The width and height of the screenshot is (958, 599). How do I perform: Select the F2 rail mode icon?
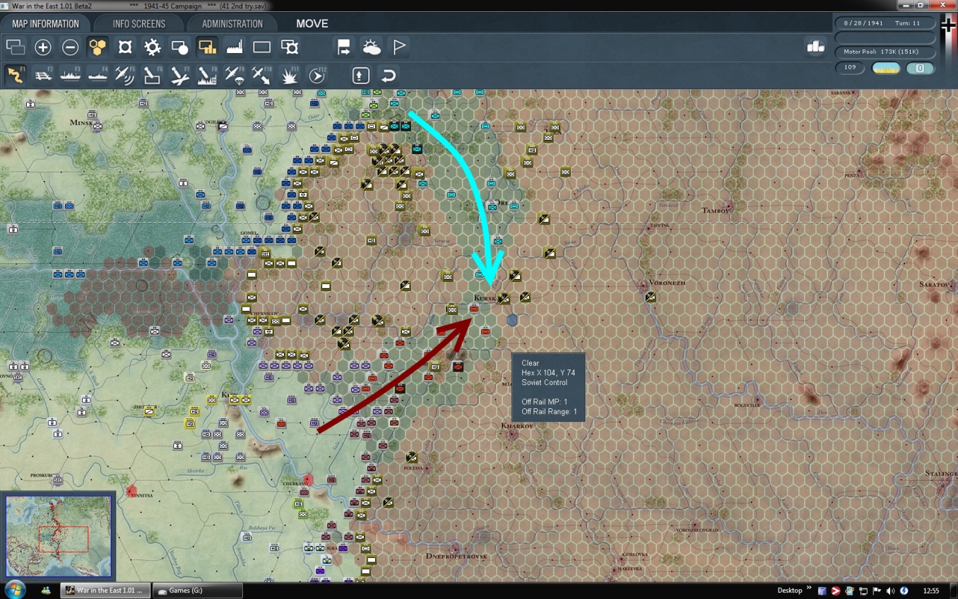(43, 75)
